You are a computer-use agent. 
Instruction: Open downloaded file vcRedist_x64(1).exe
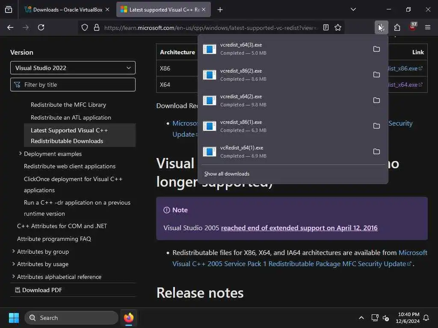(283, 152)
